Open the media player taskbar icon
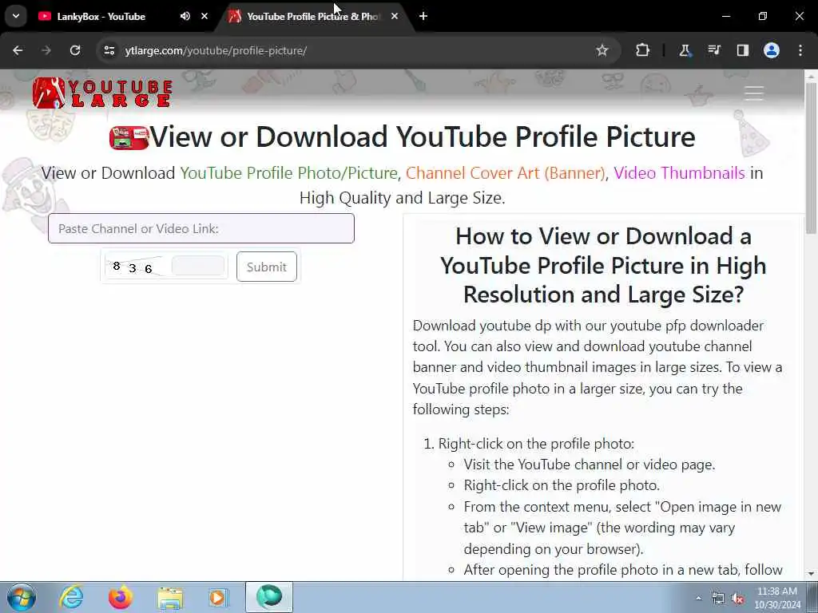Screen dimensions: 818x613 (x=219, y=597)
